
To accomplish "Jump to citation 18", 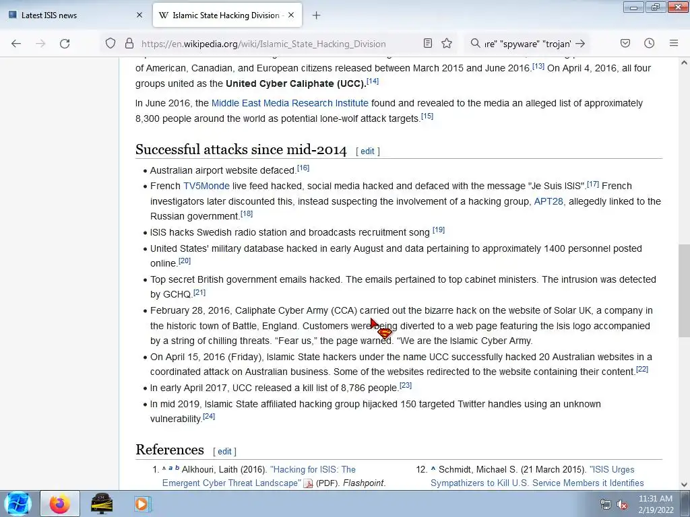I will tap(247, 213).
